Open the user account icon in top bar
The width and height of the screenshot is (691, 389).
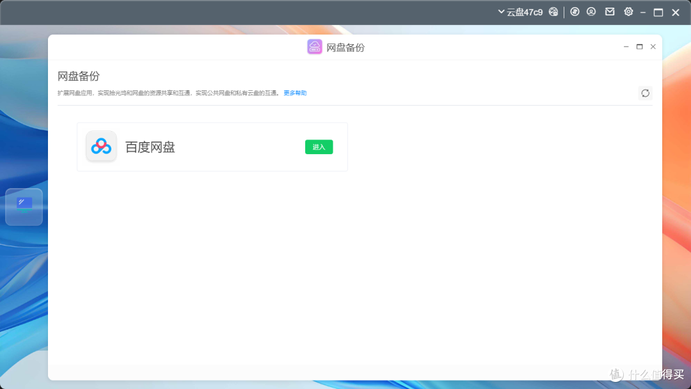tap(591, 12)
